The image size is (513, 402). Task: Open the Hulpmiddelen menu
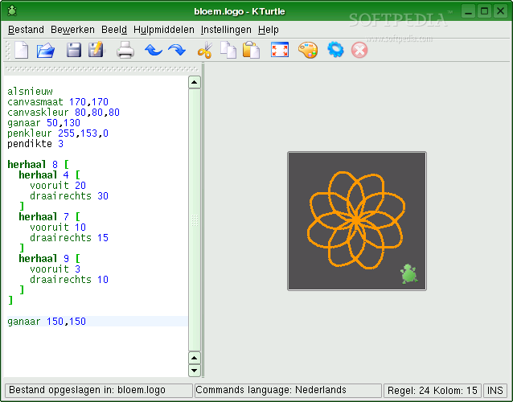pos(164,29)
